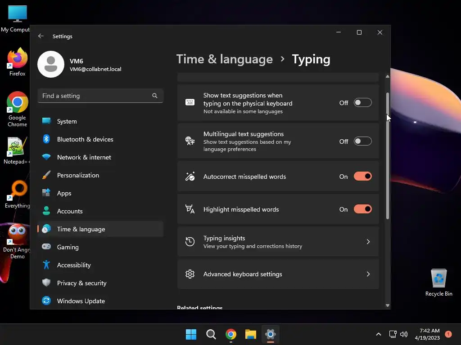
Task: Go to Bluetooth & devices
Action: 100,139
